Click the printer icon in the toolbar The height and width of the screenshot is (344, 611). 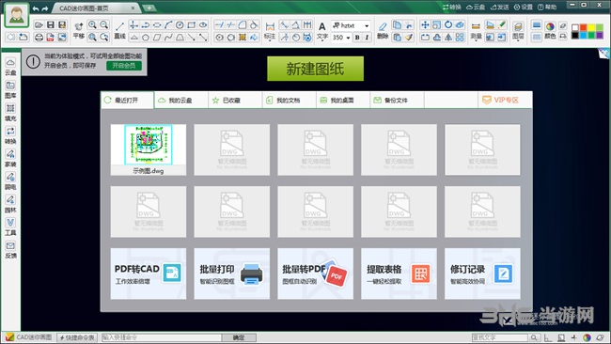pyautogui.click(x=39, y=38)
